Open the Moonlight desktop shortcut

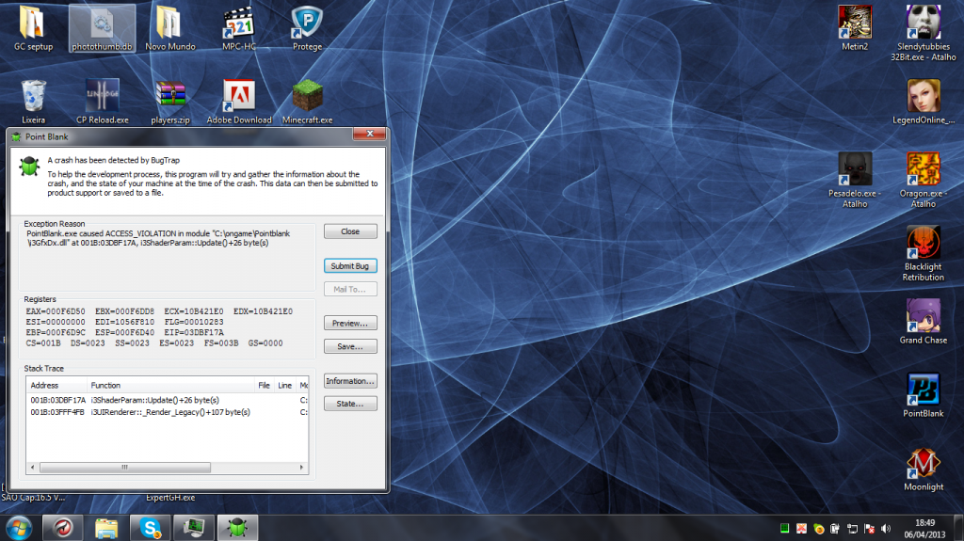click(x=923, y=464)
